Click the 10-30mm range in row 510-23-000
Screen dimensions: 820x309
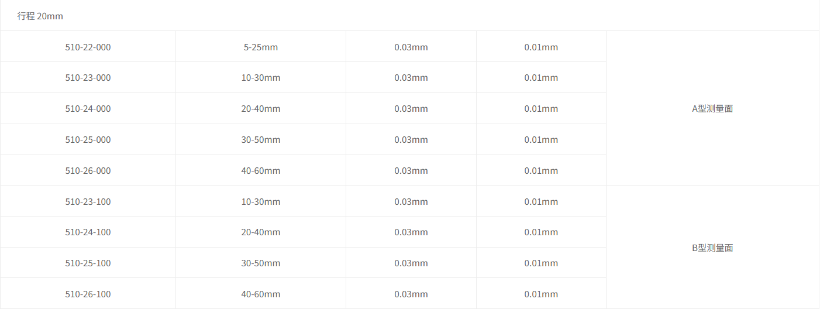[261, 78]
